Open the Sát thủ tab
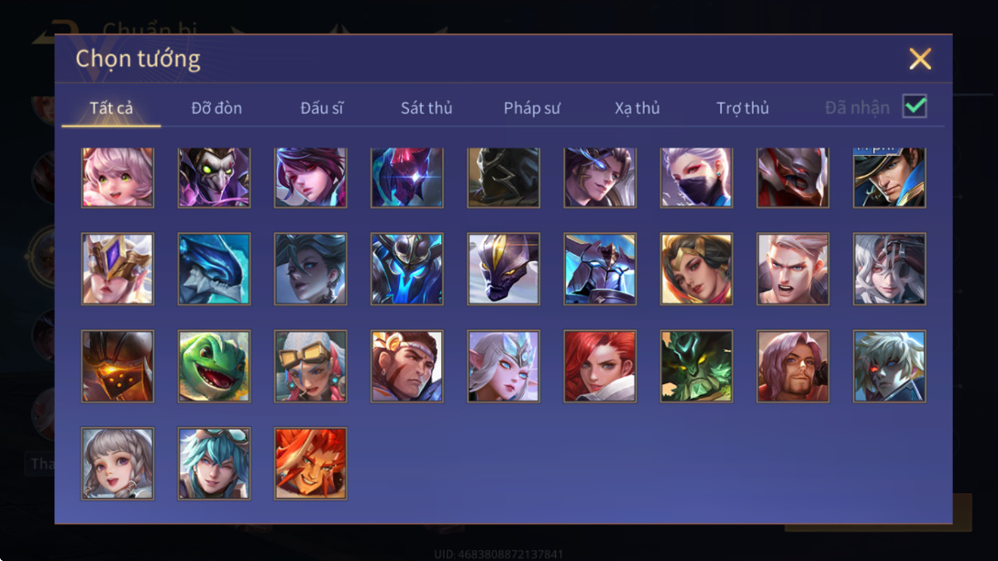This screenshot has height=561, width=998. [x=427, y=108]
